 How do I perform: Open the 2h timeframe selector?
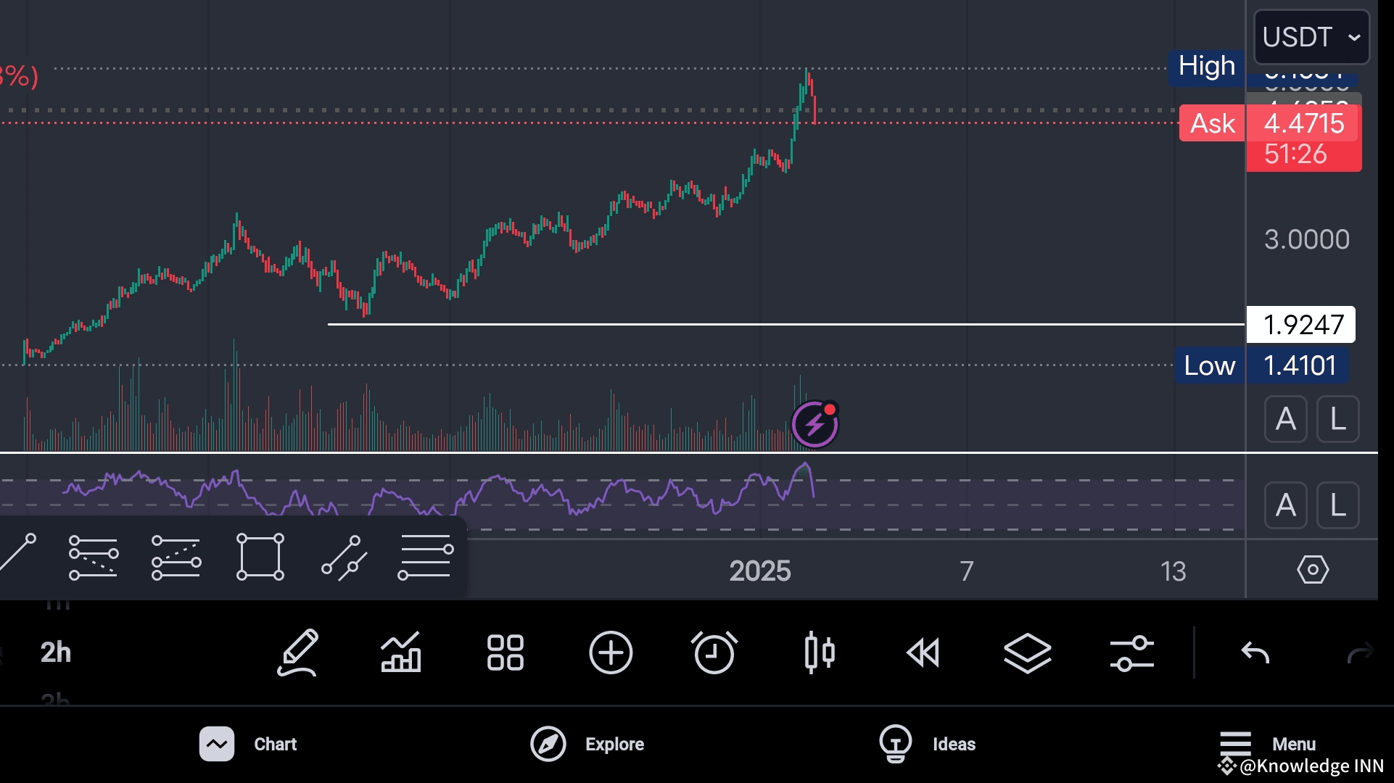(x=56, y=652)
